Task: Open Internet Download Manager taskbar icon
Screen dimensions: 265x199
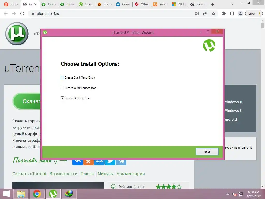Action: coord(69,194)
